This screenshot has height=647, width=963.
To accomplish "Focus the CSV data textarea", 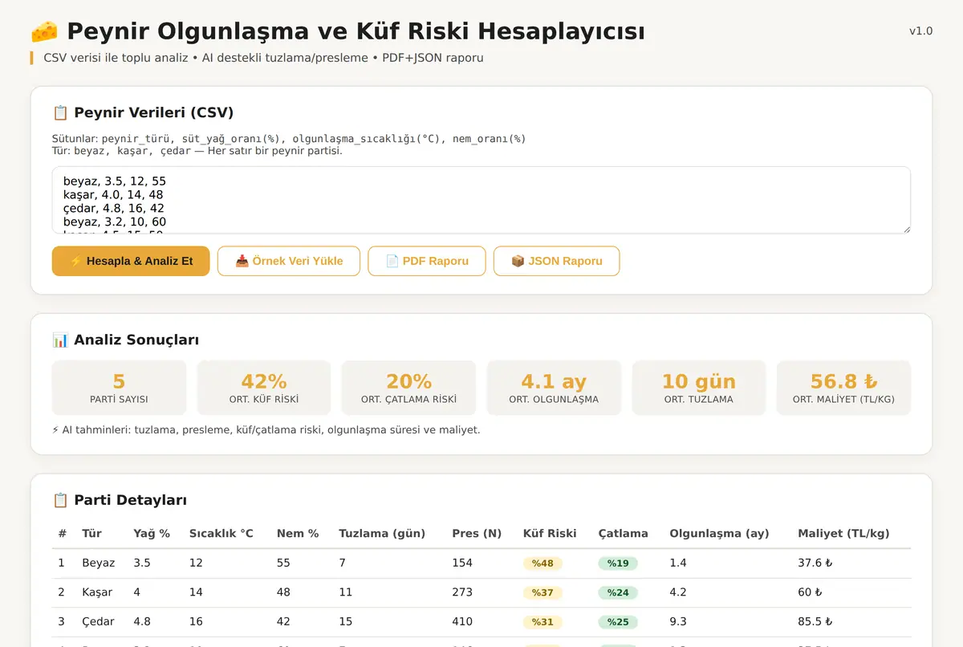I will [481, 200].
